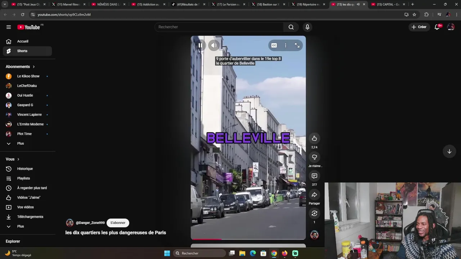Expand Plus under subscriptions
461x259 pixels.
coord(27,144)
